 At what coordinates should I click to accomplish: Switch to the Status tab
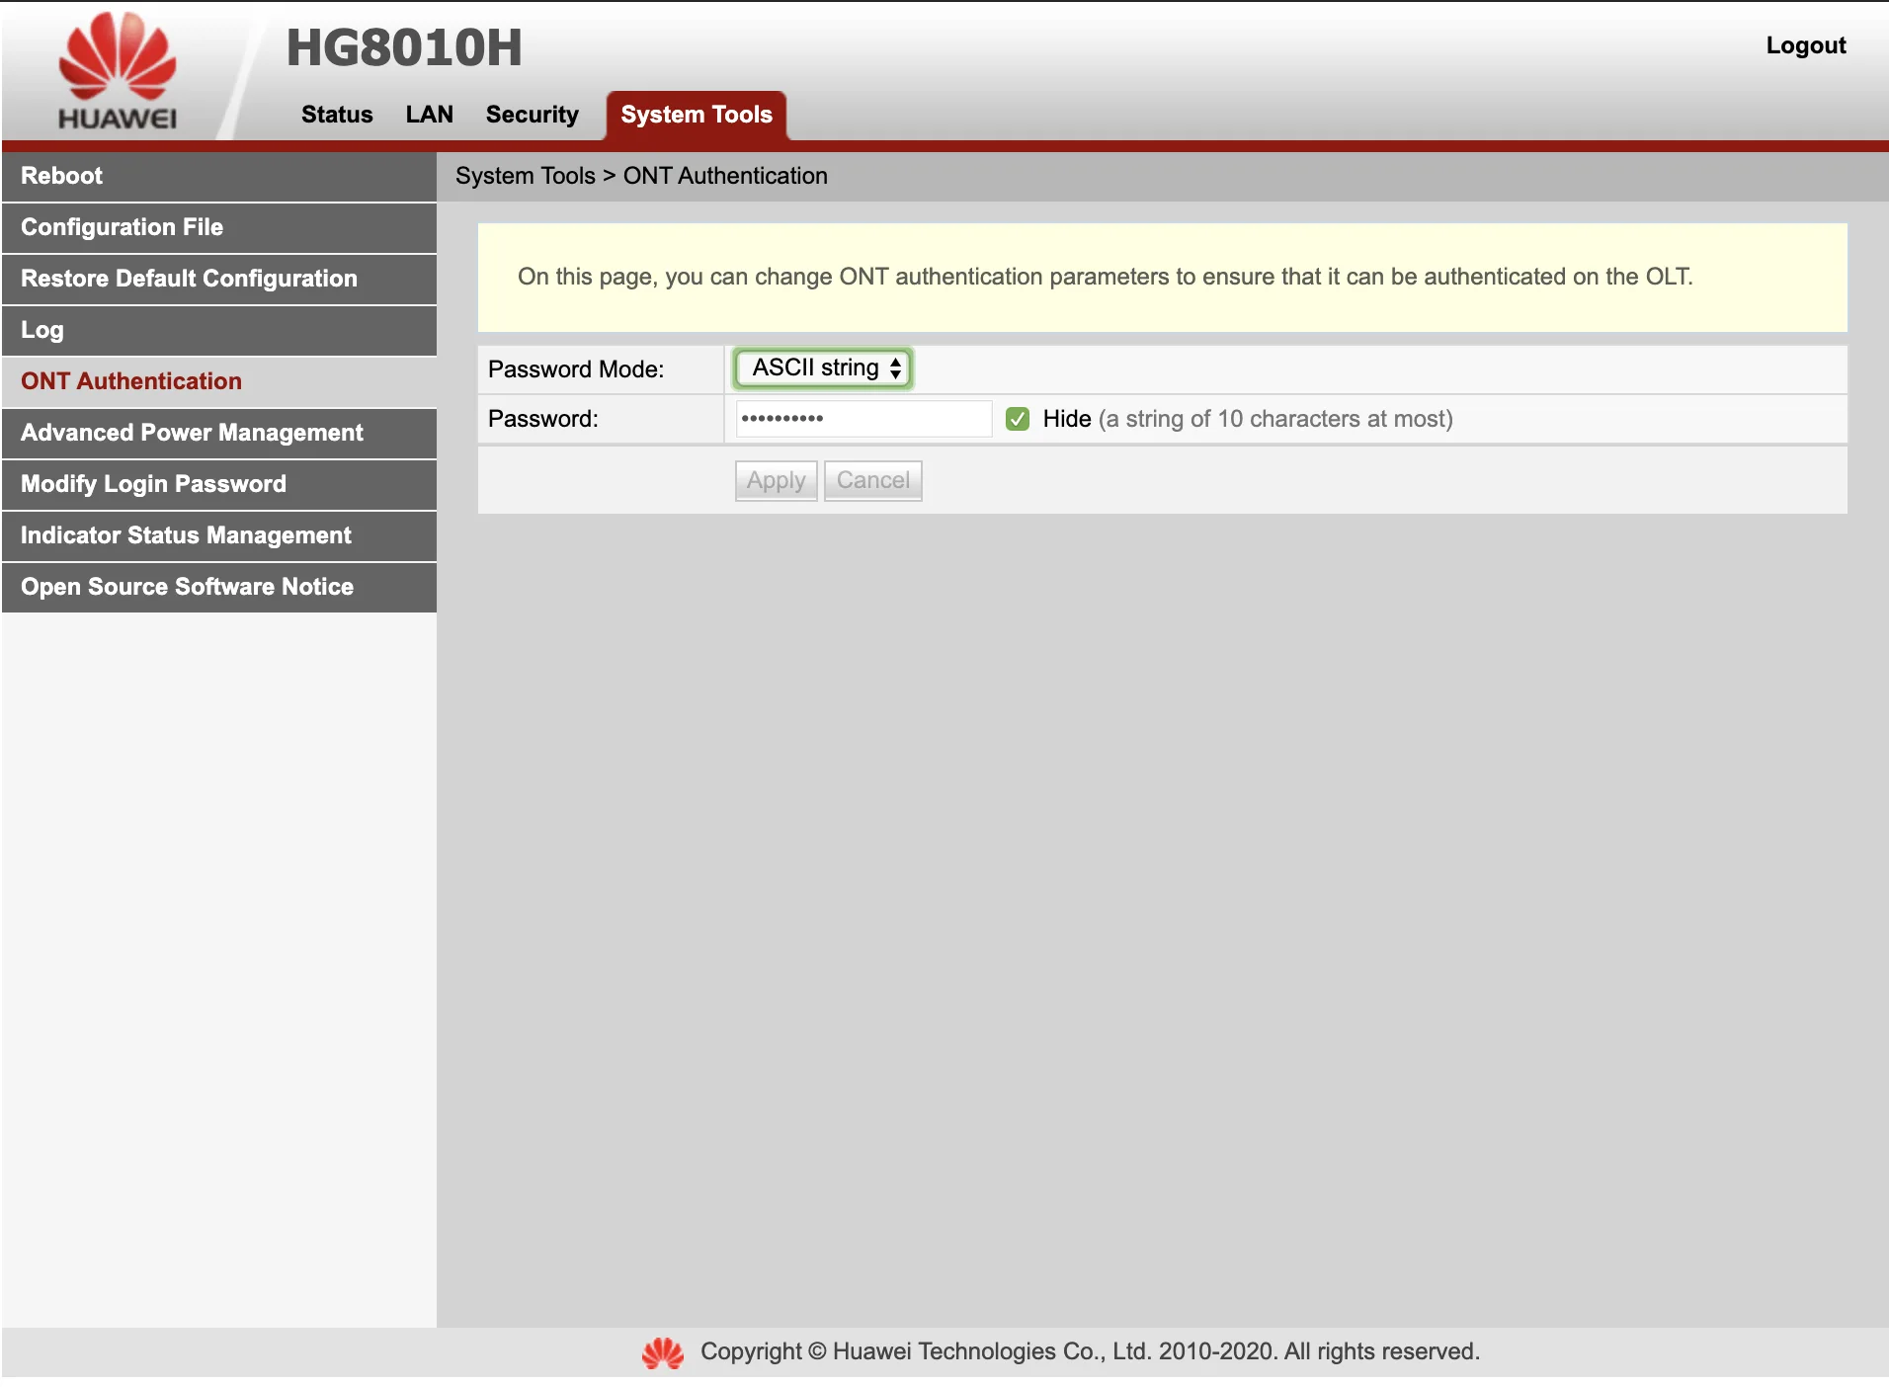point(337,115)
